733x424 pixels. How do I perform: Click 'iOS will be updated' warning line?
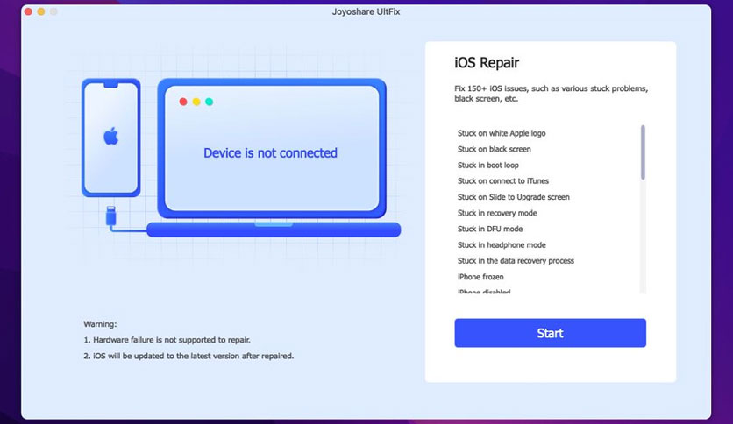pyautogui.click(x=189, y=356)
